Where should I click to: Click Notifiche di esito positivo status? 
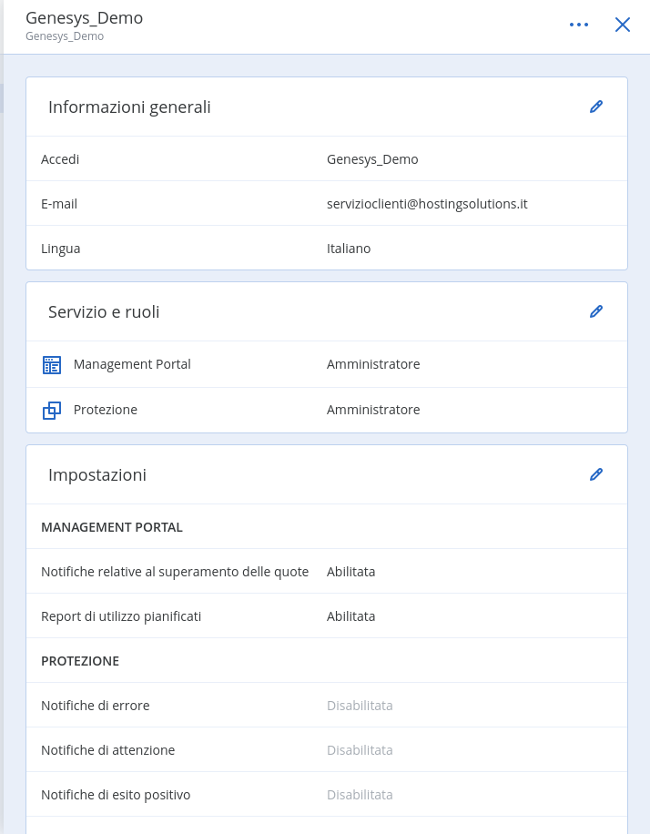click(360, 795)
